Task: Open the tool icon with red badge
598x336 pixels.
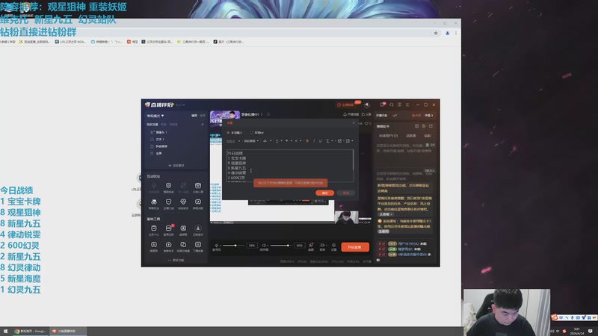Action: [169, 228]
